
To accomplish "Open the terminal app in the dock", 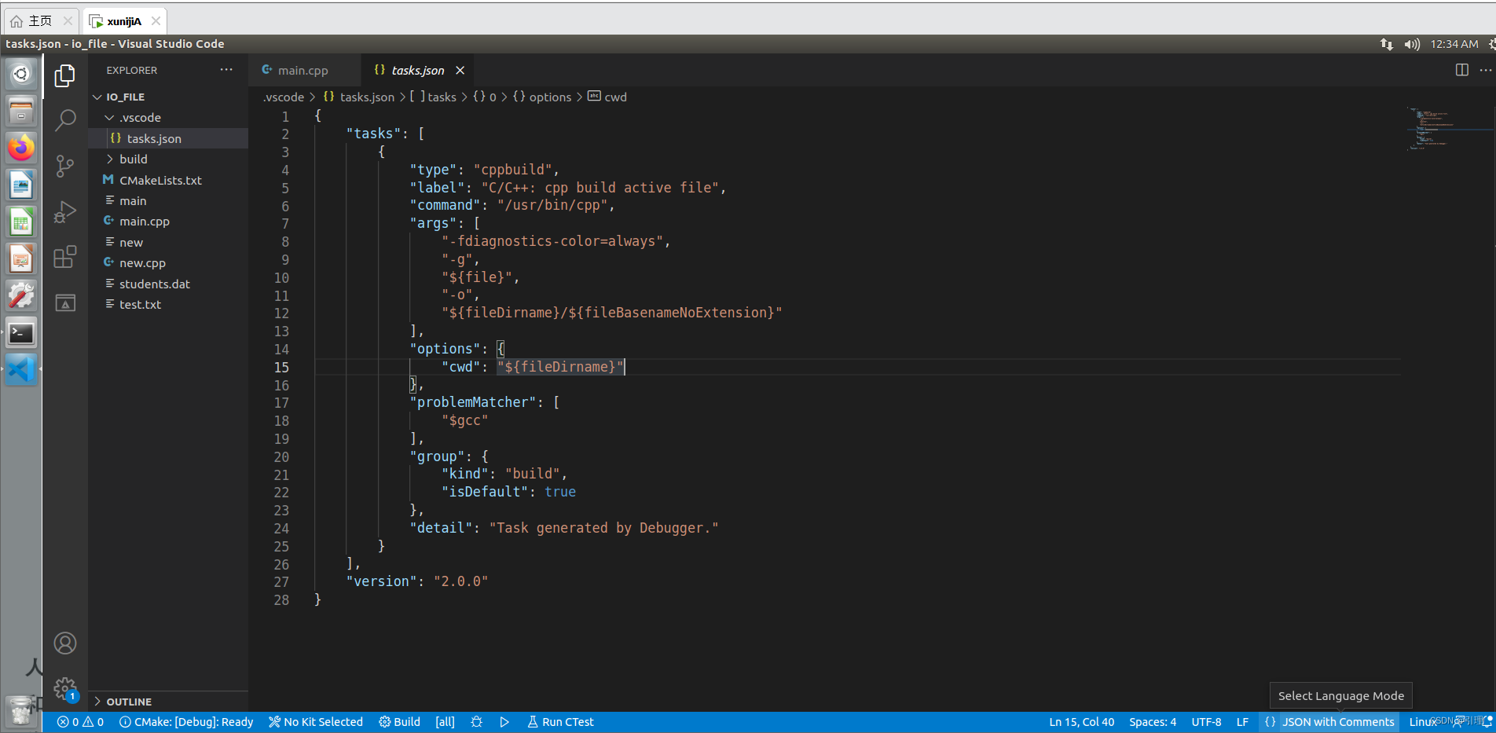I will 20,332.
